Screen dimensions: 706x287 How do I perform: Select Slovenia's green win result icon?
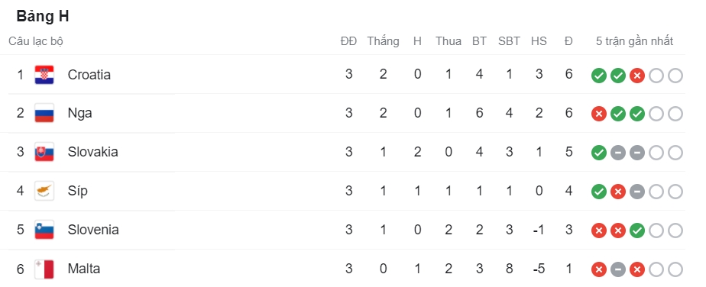click(x=636, y=231)
